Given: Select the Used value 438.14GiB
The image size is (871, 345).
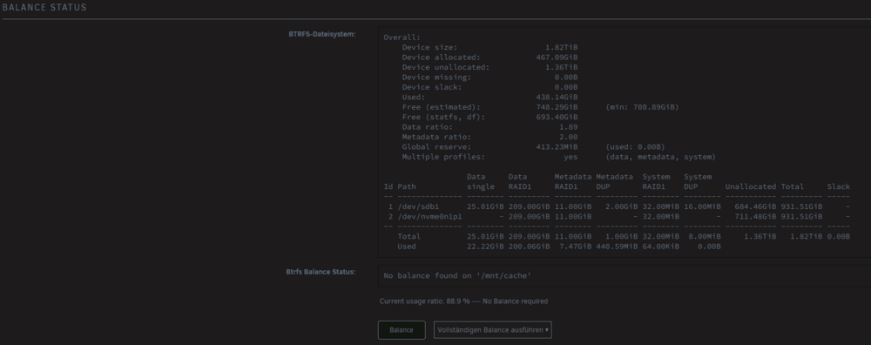Looking at the screenshot, I should (557, 98).
